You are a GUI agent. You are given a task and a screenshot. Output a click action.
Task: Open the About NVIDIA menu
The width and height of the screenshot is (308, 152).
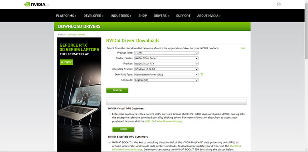209,16
